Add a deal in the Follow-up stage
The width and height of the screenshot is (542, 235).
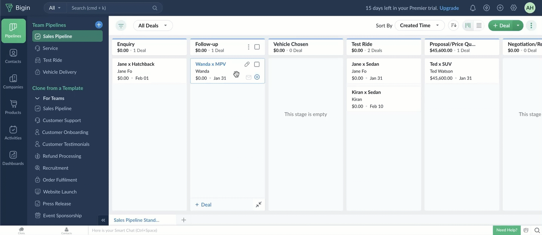tap(203, 204)
